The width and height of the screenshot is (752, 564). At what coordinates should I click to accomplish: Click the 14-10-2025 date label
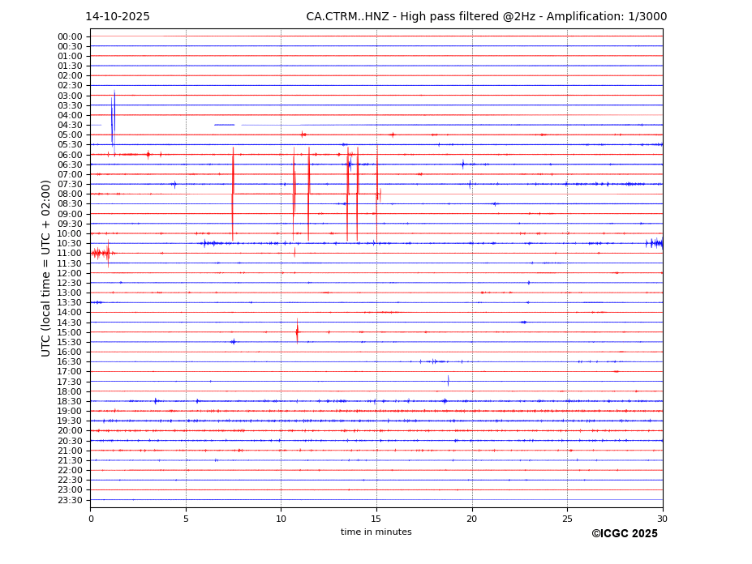point(118,17)
